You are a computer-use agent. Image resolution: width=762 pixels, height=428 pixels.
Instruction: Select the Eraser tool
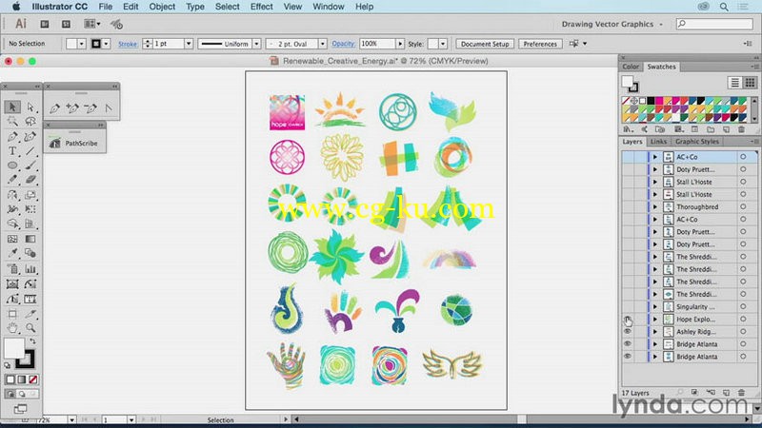[30, 180]
